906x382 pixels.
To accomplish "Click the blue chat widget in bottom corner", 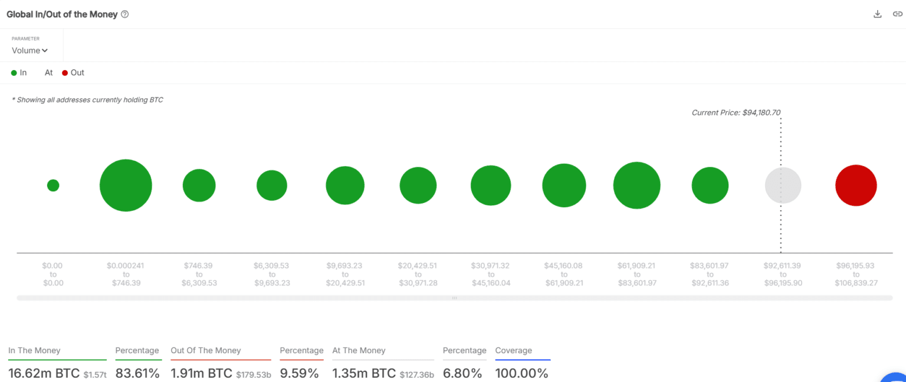I will point(895,377).
